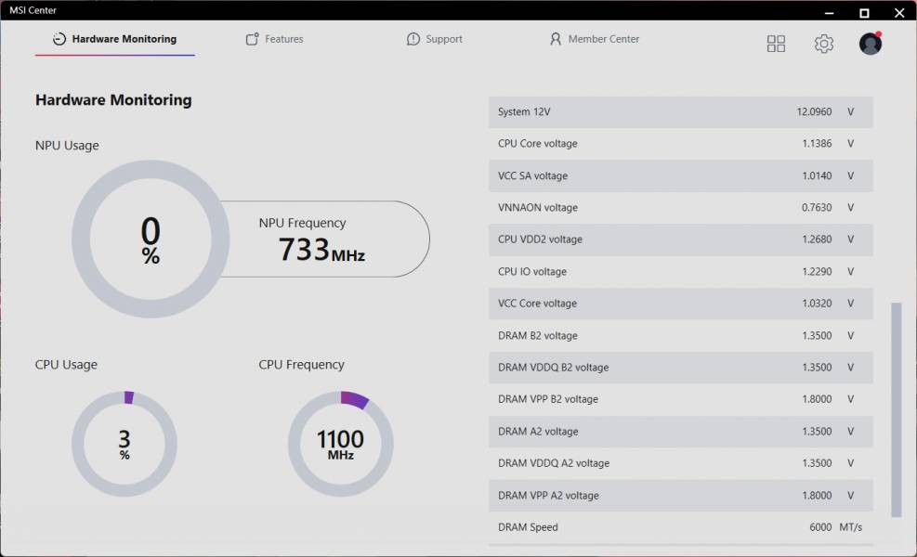Click the Hardware Monitoring gauge icon

coord(59,39)
